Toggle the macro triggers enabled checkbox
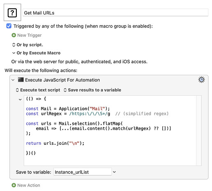The width and height of the screenshot is (212, 191). pyautogui.click(x=9, y=26)
